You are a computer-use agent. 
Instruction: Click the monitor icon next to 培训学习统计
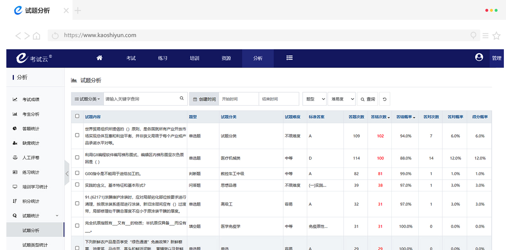click(15, 186)
